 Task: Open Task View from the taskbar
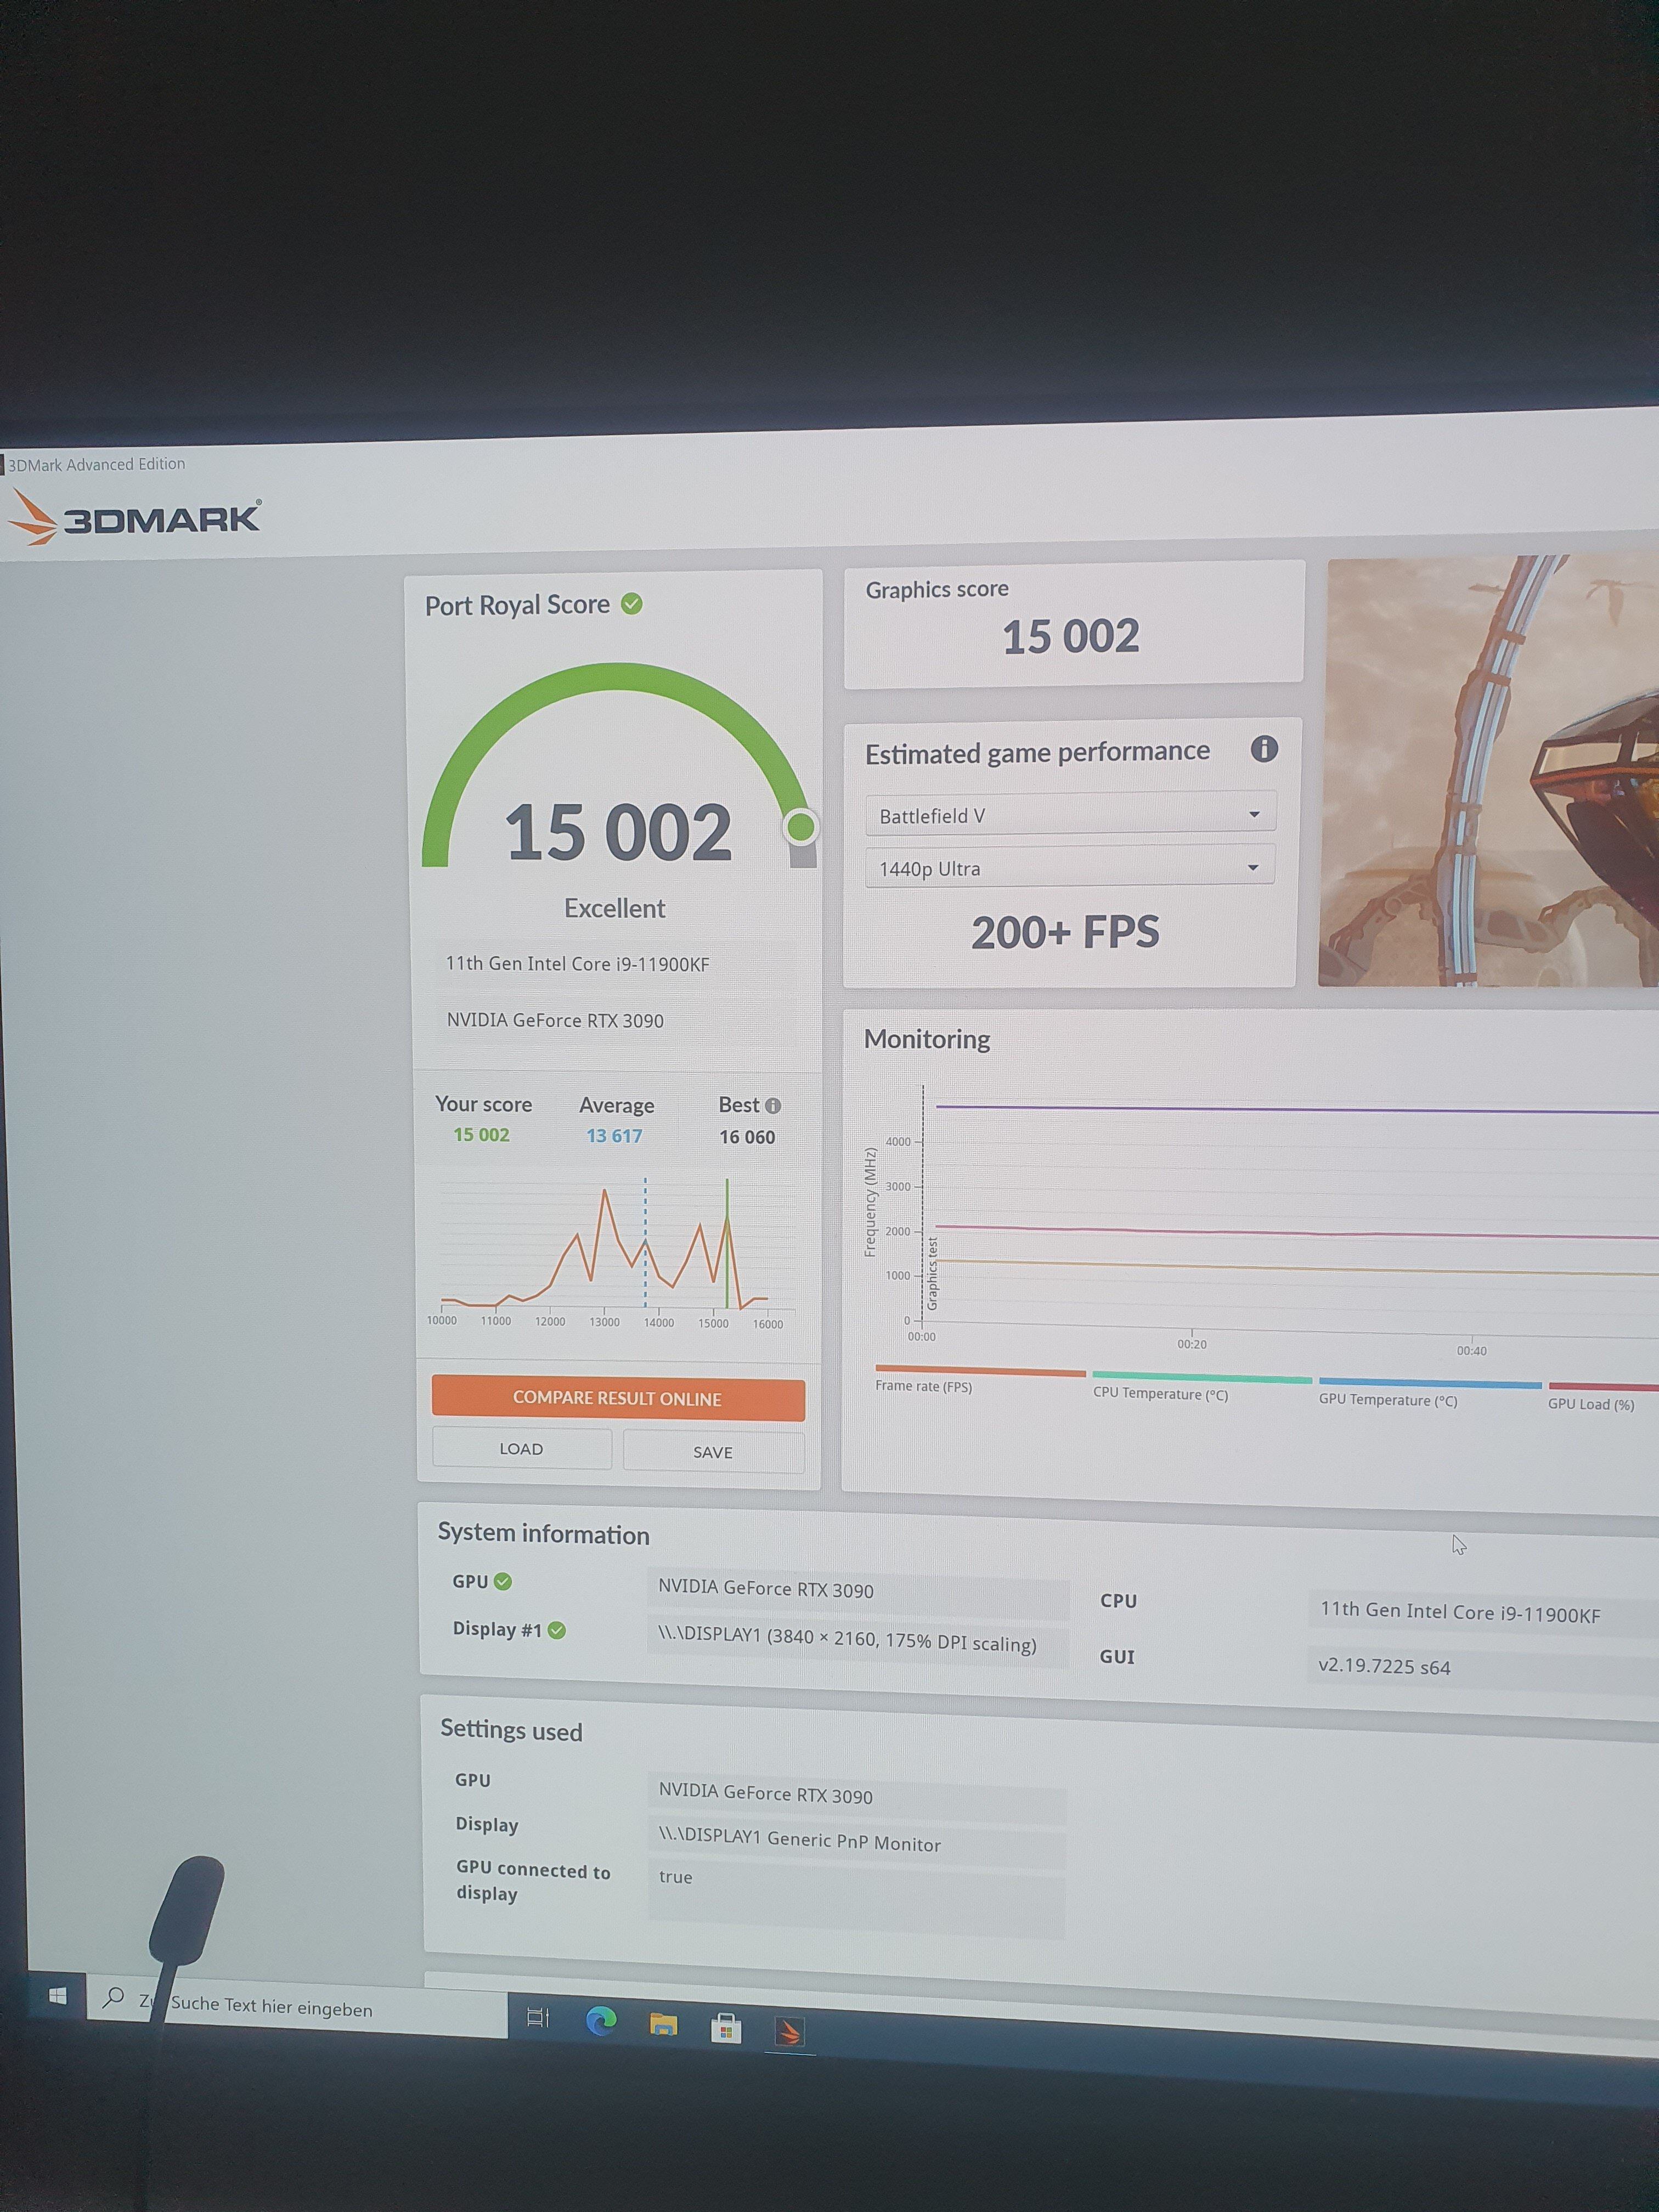pyautogui.click(x=538, y=2018)
